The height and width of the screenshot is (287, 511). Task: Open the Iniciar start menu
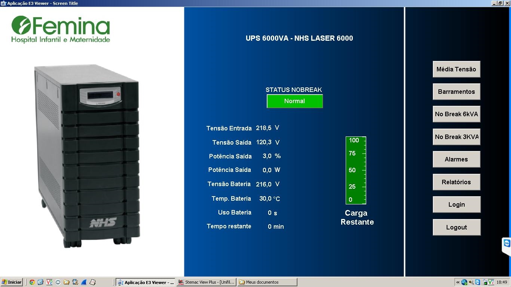click(x=12, y=282)
